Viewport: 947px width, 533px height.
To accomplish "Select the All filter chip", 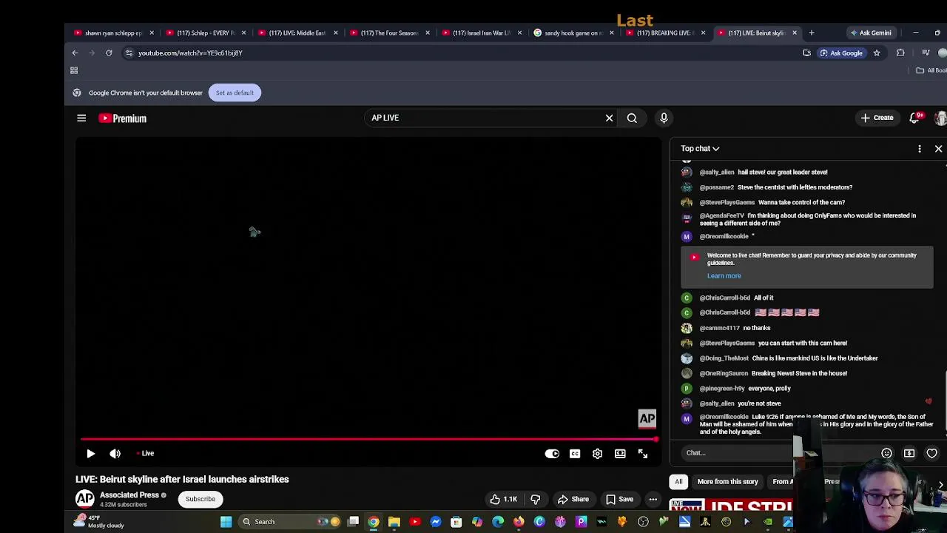I will pyautogui.click(x=678, y=482).
